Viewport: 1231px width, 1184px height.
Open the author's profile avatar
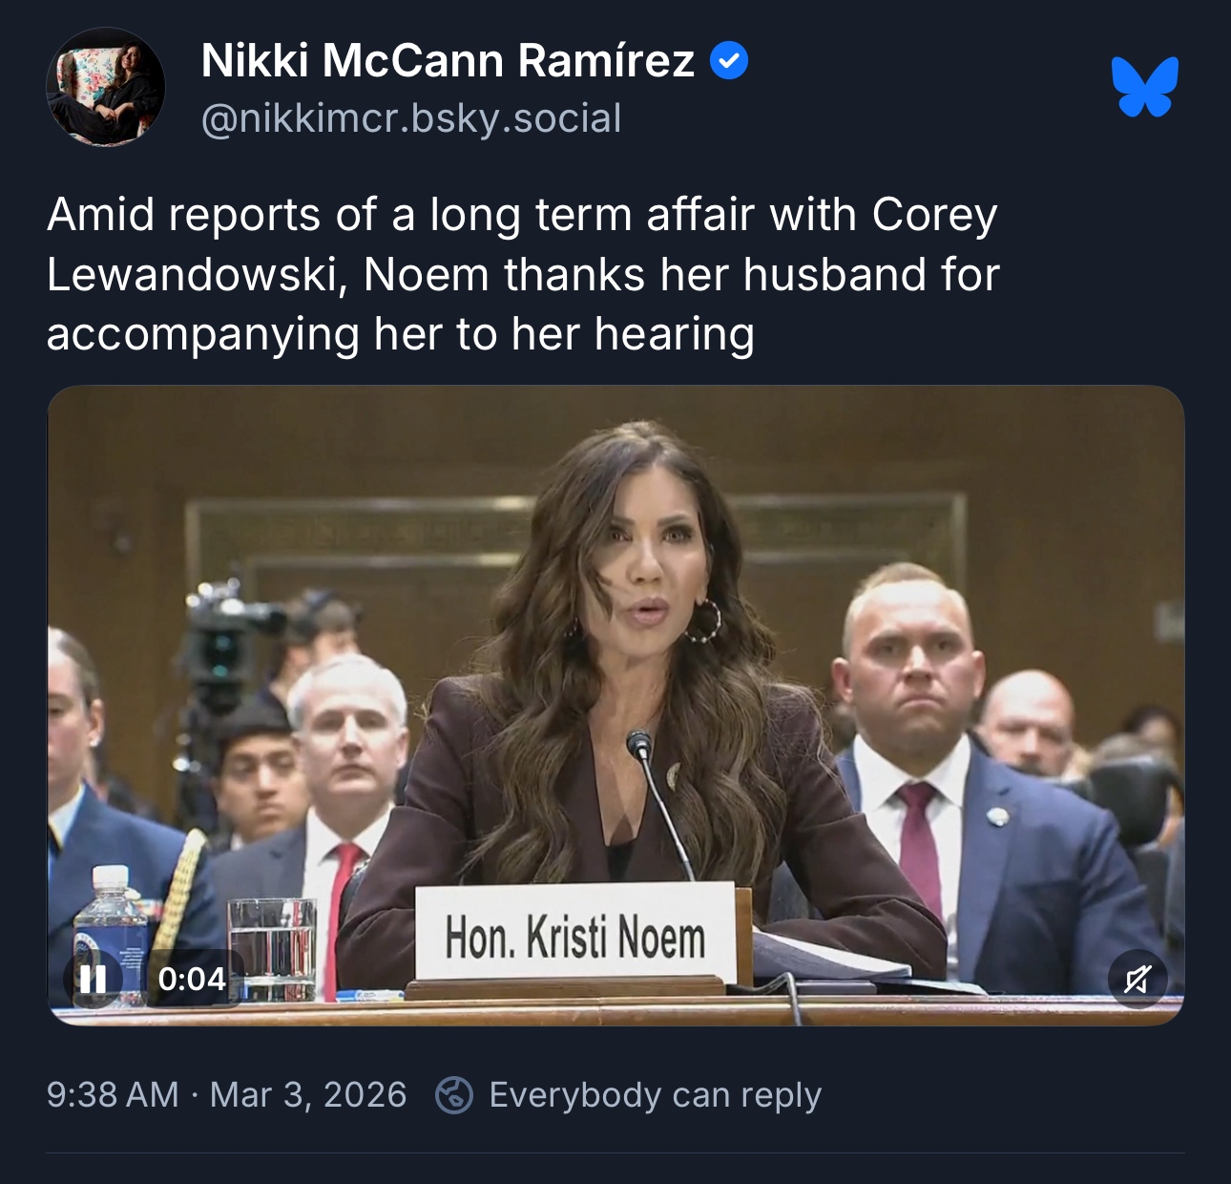coord(106,87)
